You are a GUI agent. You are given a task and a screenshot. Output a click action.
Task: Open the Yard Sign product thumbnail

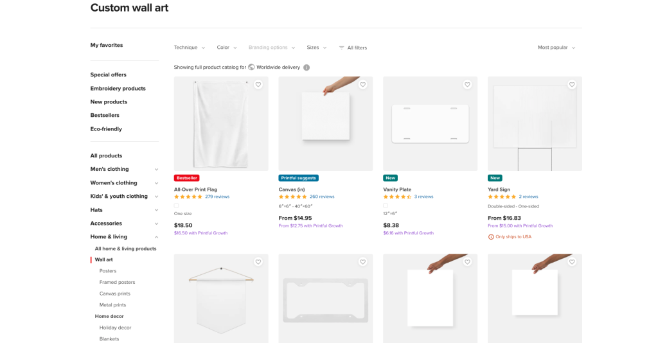535,124
